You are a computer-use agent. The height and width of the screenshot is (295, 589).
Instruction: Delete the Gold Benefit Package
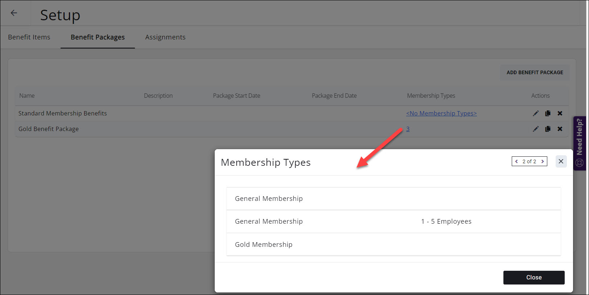tap(560, 129)
